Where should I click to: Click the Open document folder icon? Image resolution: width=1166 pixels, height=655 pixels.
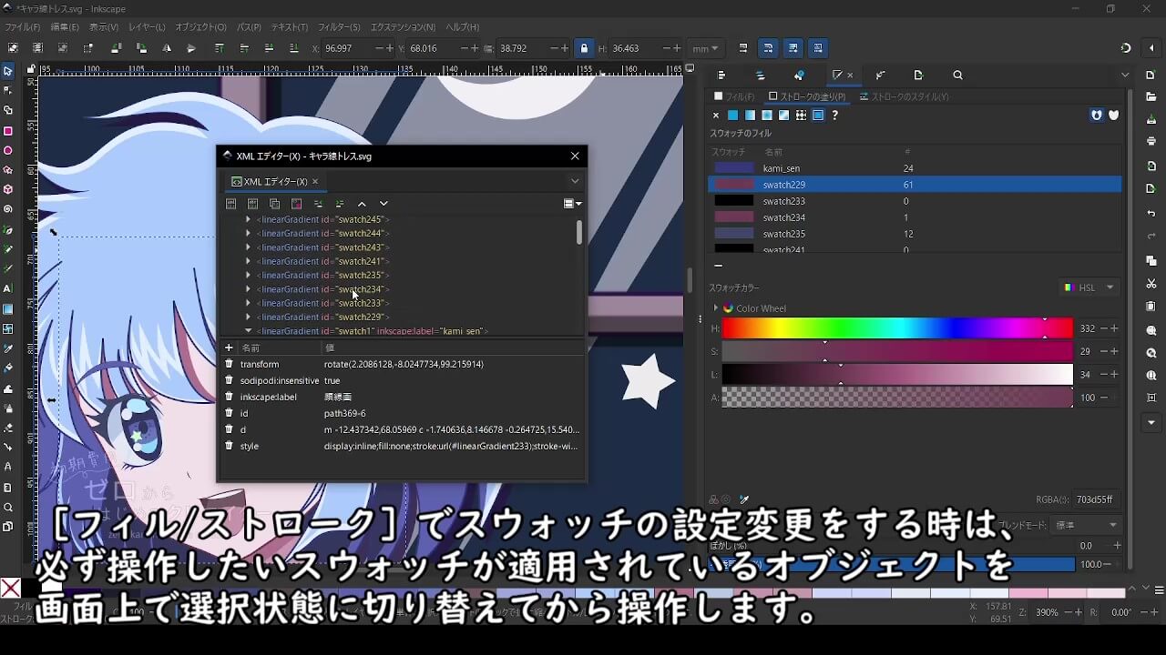(1151, 96)
